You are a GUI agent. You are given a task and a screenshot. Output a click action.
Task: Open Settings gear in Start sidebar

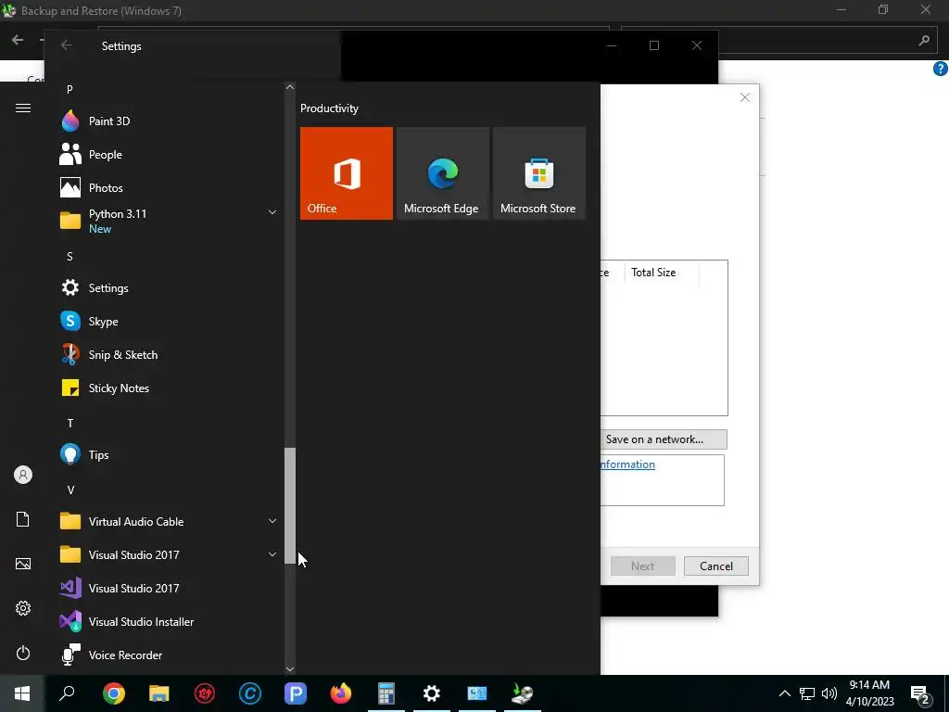(23, 608)
